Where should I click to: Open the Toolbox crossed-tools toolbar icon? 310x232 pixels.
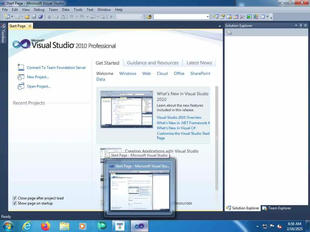coord(242,17)
